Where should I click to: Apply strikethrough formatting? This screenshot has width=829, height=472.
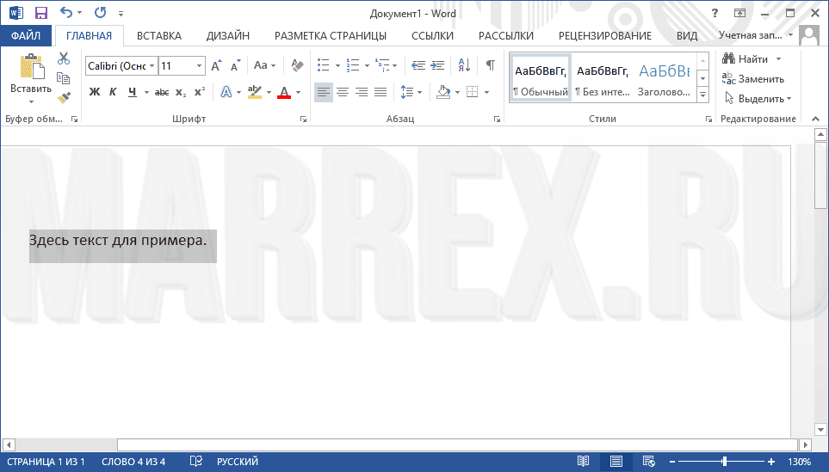[x=162, y=92]
